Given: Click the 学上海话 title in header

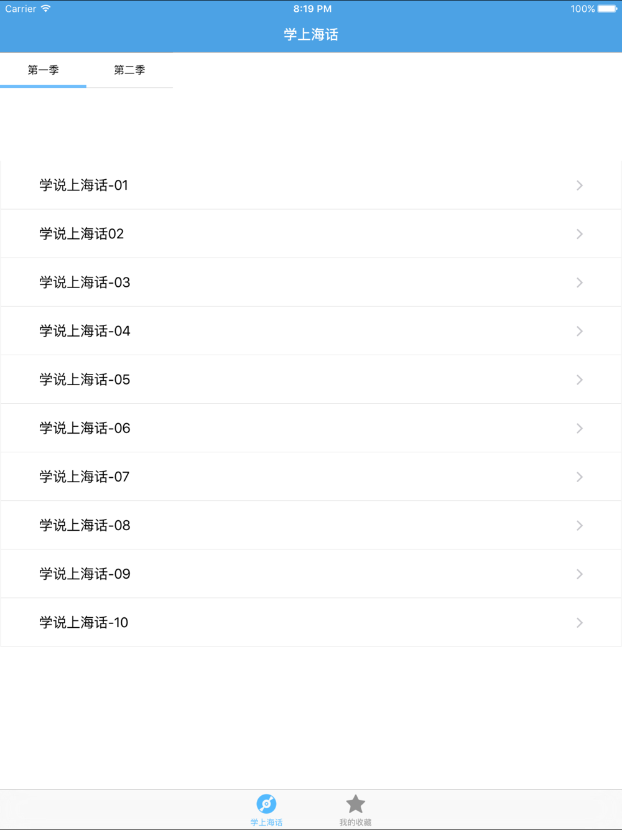Looking at the screenshot, I should pyautogui.click(x=311, y=35).
